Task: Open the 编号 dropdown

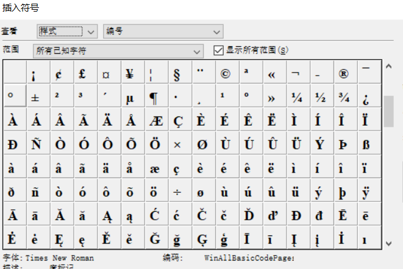Action: 163,31
